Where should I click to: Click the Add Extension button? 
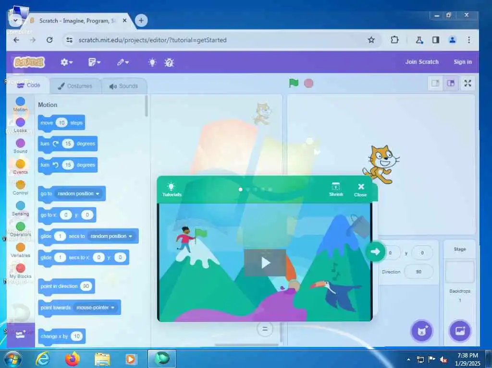coord(20,335)
